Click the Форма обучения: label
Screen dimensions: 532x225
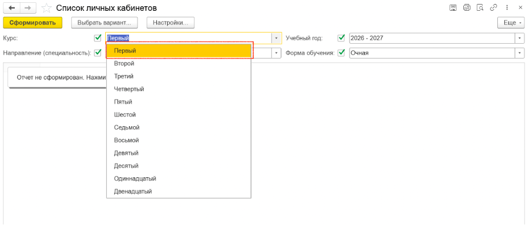click(310, 53)
